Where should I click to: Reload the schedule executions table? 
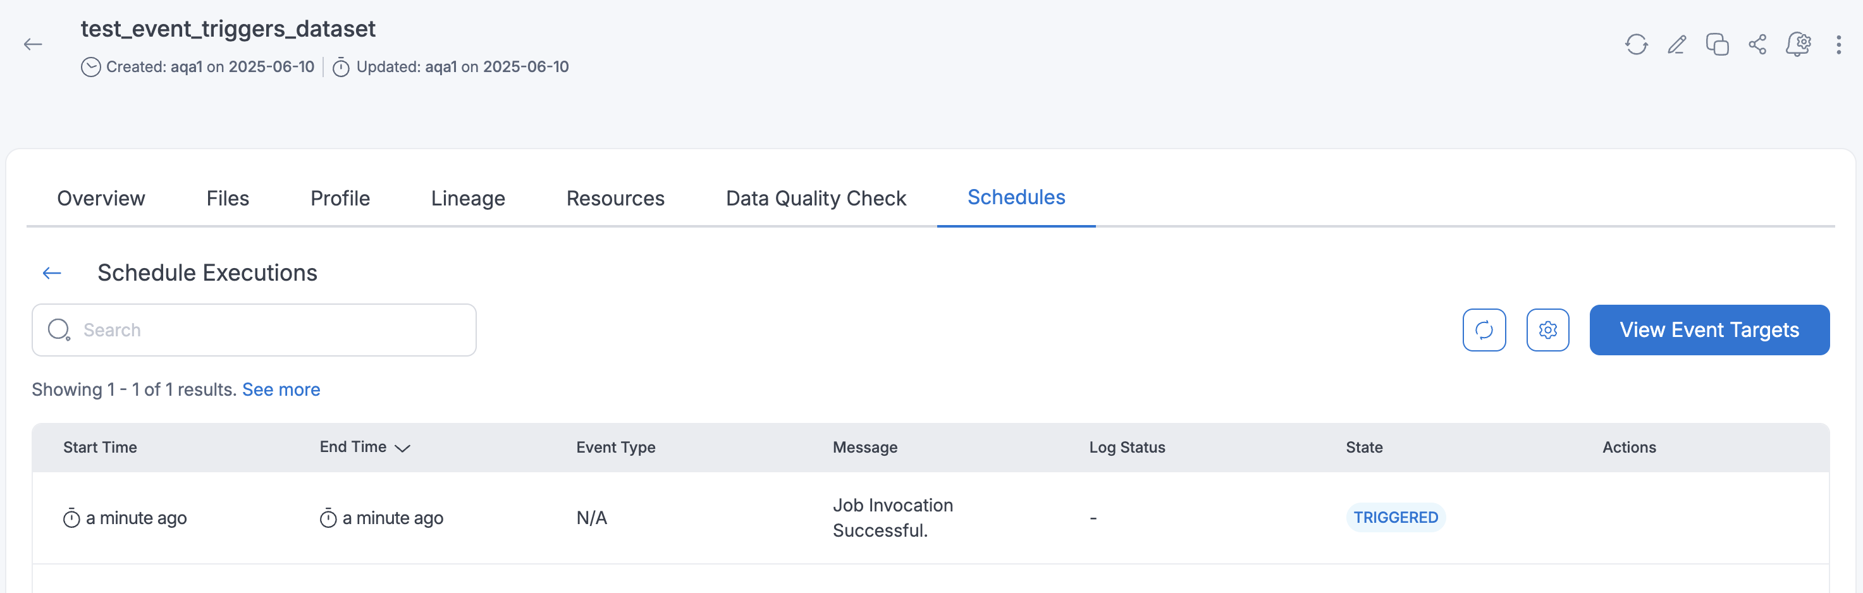coord(1484,330)
